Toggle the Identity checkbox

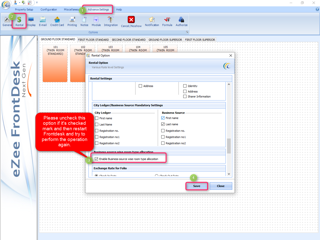point(185,86)
